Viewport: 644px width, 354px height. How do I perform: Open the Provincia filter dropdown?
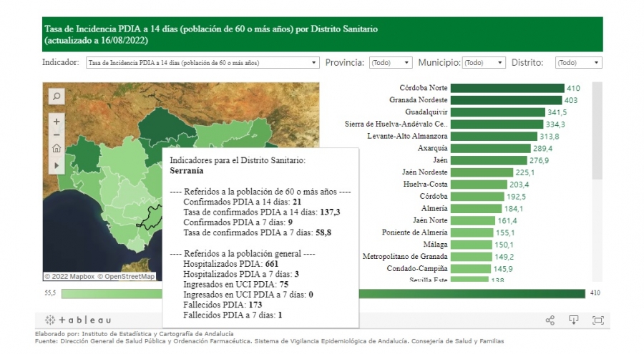(x=391, y=63)
